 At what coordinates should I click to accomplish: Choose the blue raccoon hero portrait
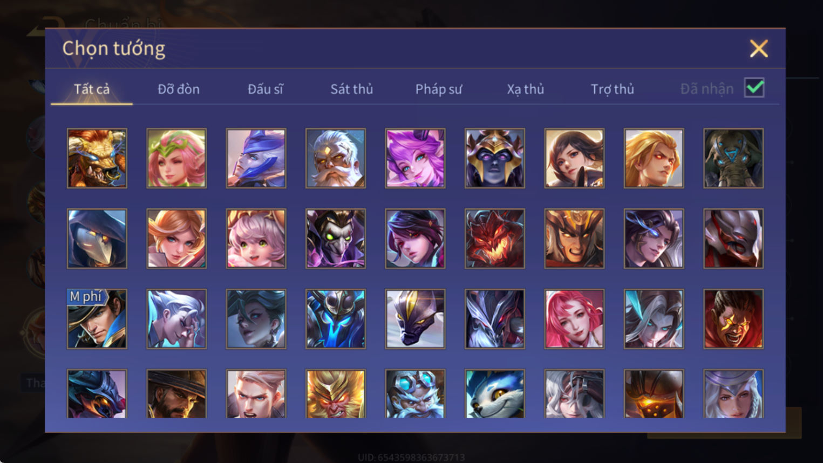click(x=495, y=394)
